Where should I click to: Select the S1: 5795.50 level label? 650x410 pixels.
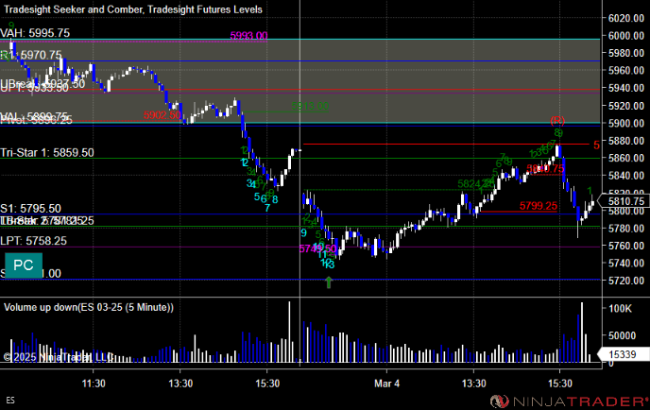[x=30, y=208]
